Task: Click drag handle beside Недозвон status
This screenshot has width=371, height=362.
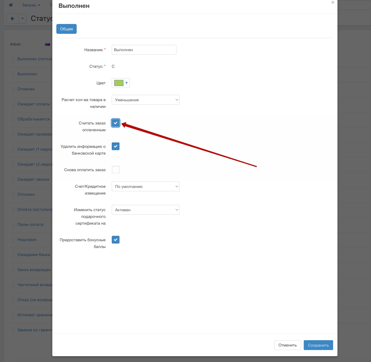Action: [x=13, y=240]
